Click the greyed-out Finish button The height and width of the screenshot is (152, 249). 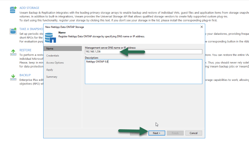pyautogui.click(x=175, y=133)
